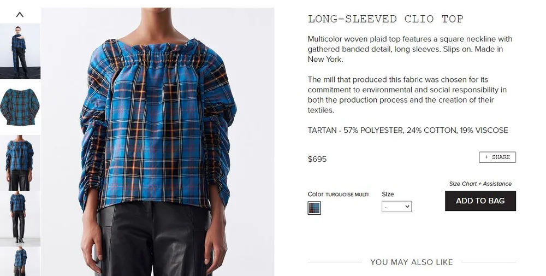Click the Add to Bag button
Image resolution: width=546 pixels, height=276 pixels.
pos(480,201)
